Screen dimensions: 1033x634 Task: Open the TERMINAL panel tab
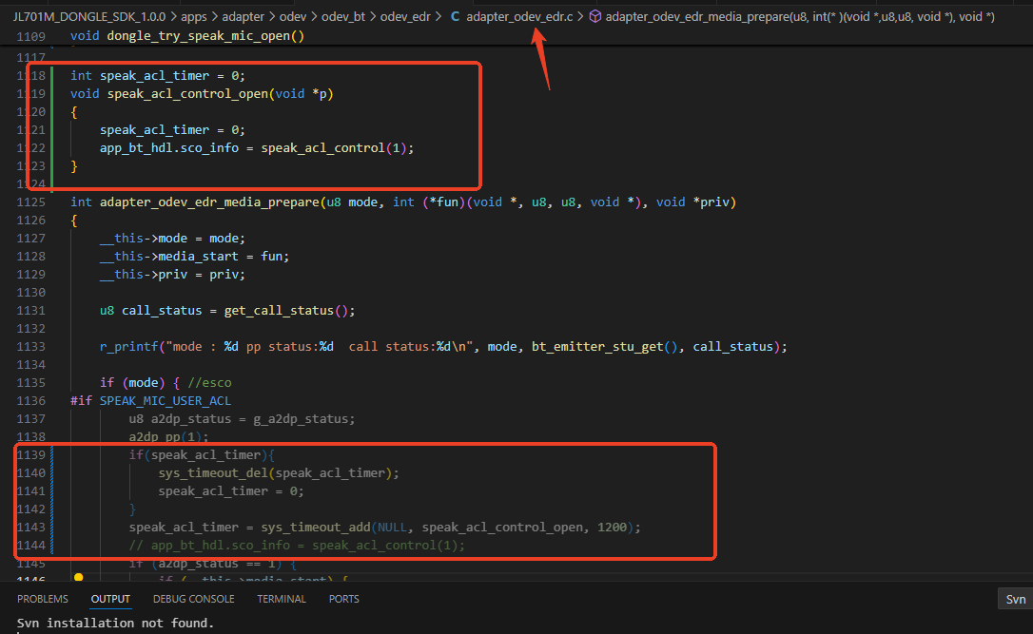282,599
